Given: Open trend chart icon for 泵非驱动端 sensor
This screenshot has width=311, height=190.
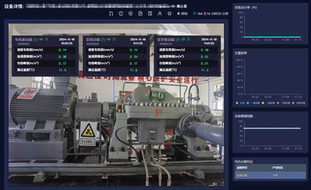Looking at the screenshot, I should [x=178, y=40].
